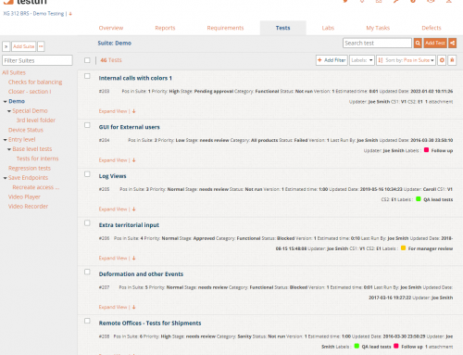Click down arrow under GUI for External users
Screen dimensions: 463x355
click(x=133, y=160)
